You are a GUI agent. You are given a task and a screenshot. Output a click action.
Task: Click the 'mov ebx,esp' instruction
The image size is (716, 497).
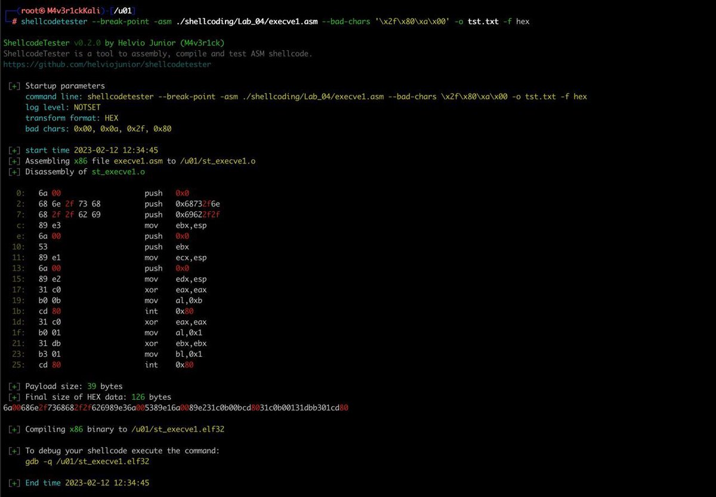175,225
